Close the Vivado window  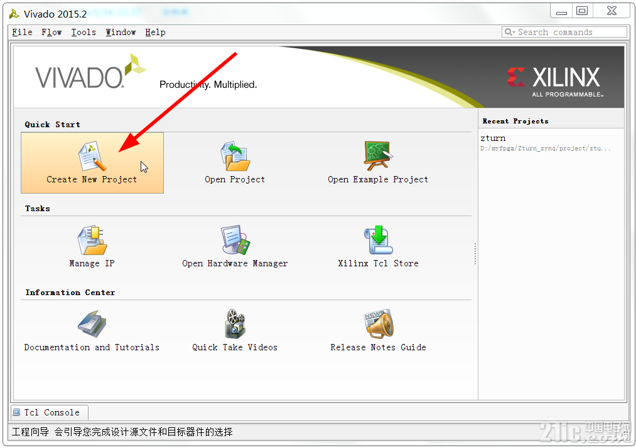click(612, 11)
